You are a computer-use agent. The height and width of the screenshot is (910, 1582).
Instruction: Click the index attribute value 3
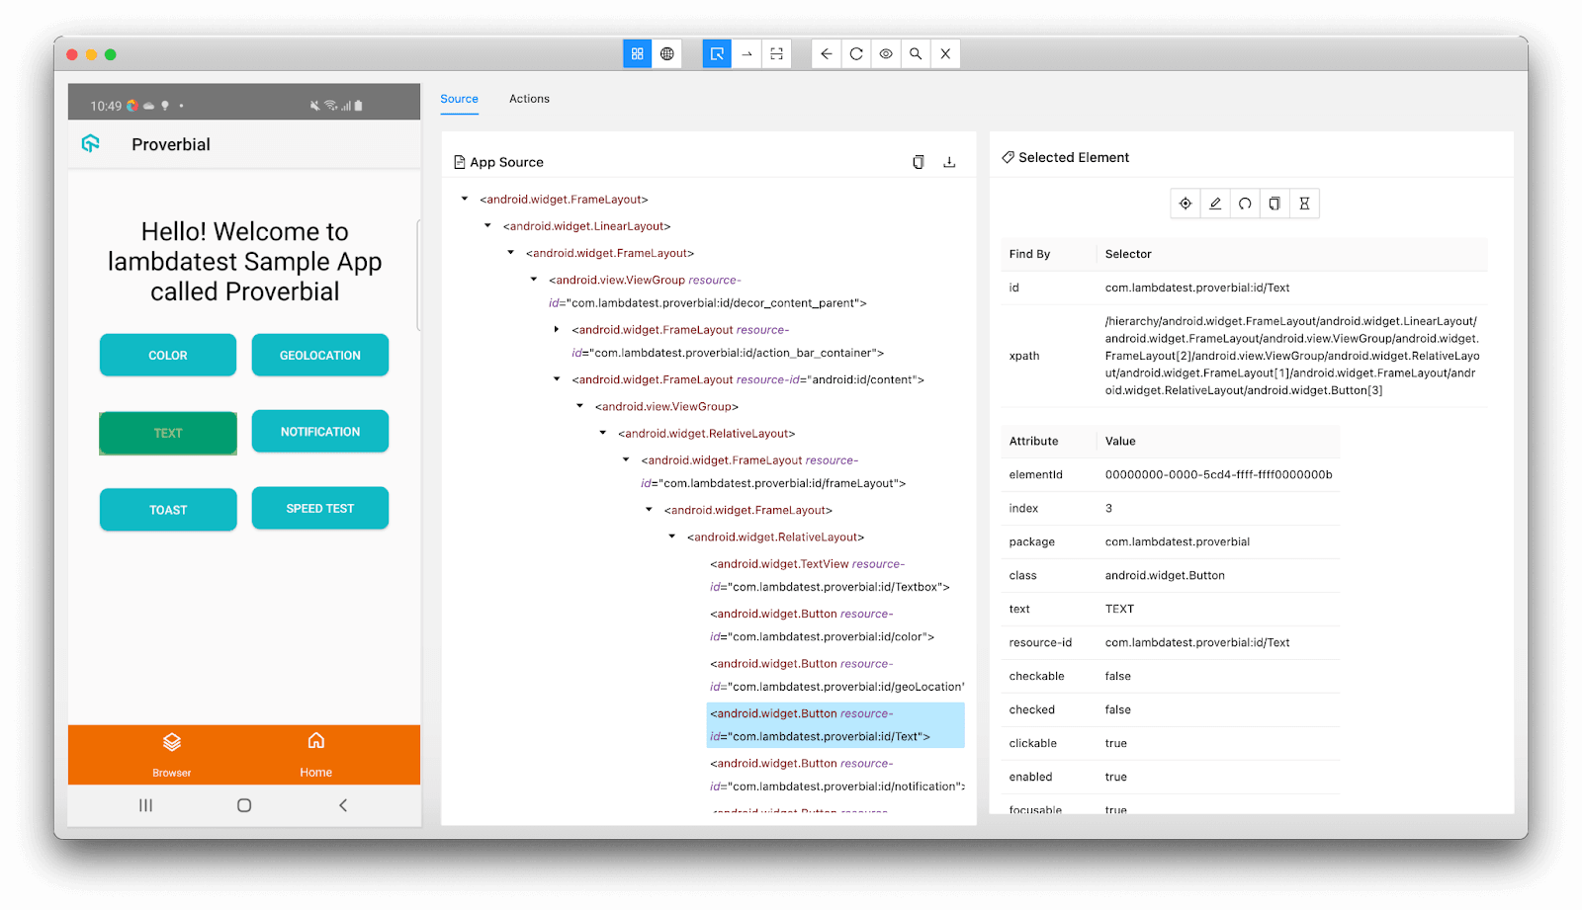point(1108,508)
